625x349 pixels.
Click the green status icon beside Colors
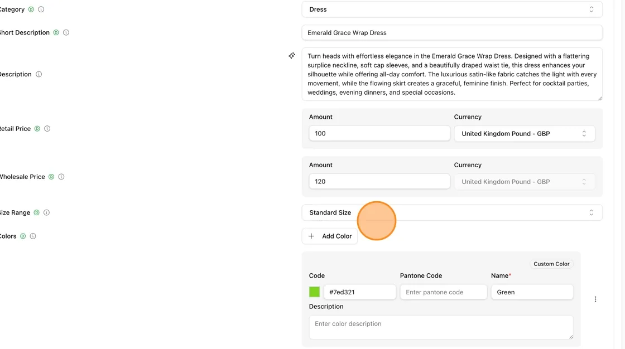pos(23,236)
